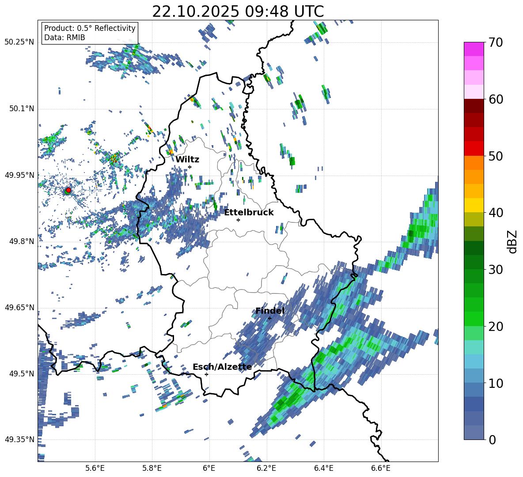
Task: Click the Data: RMIB text
Action: (x=64, y=38)
